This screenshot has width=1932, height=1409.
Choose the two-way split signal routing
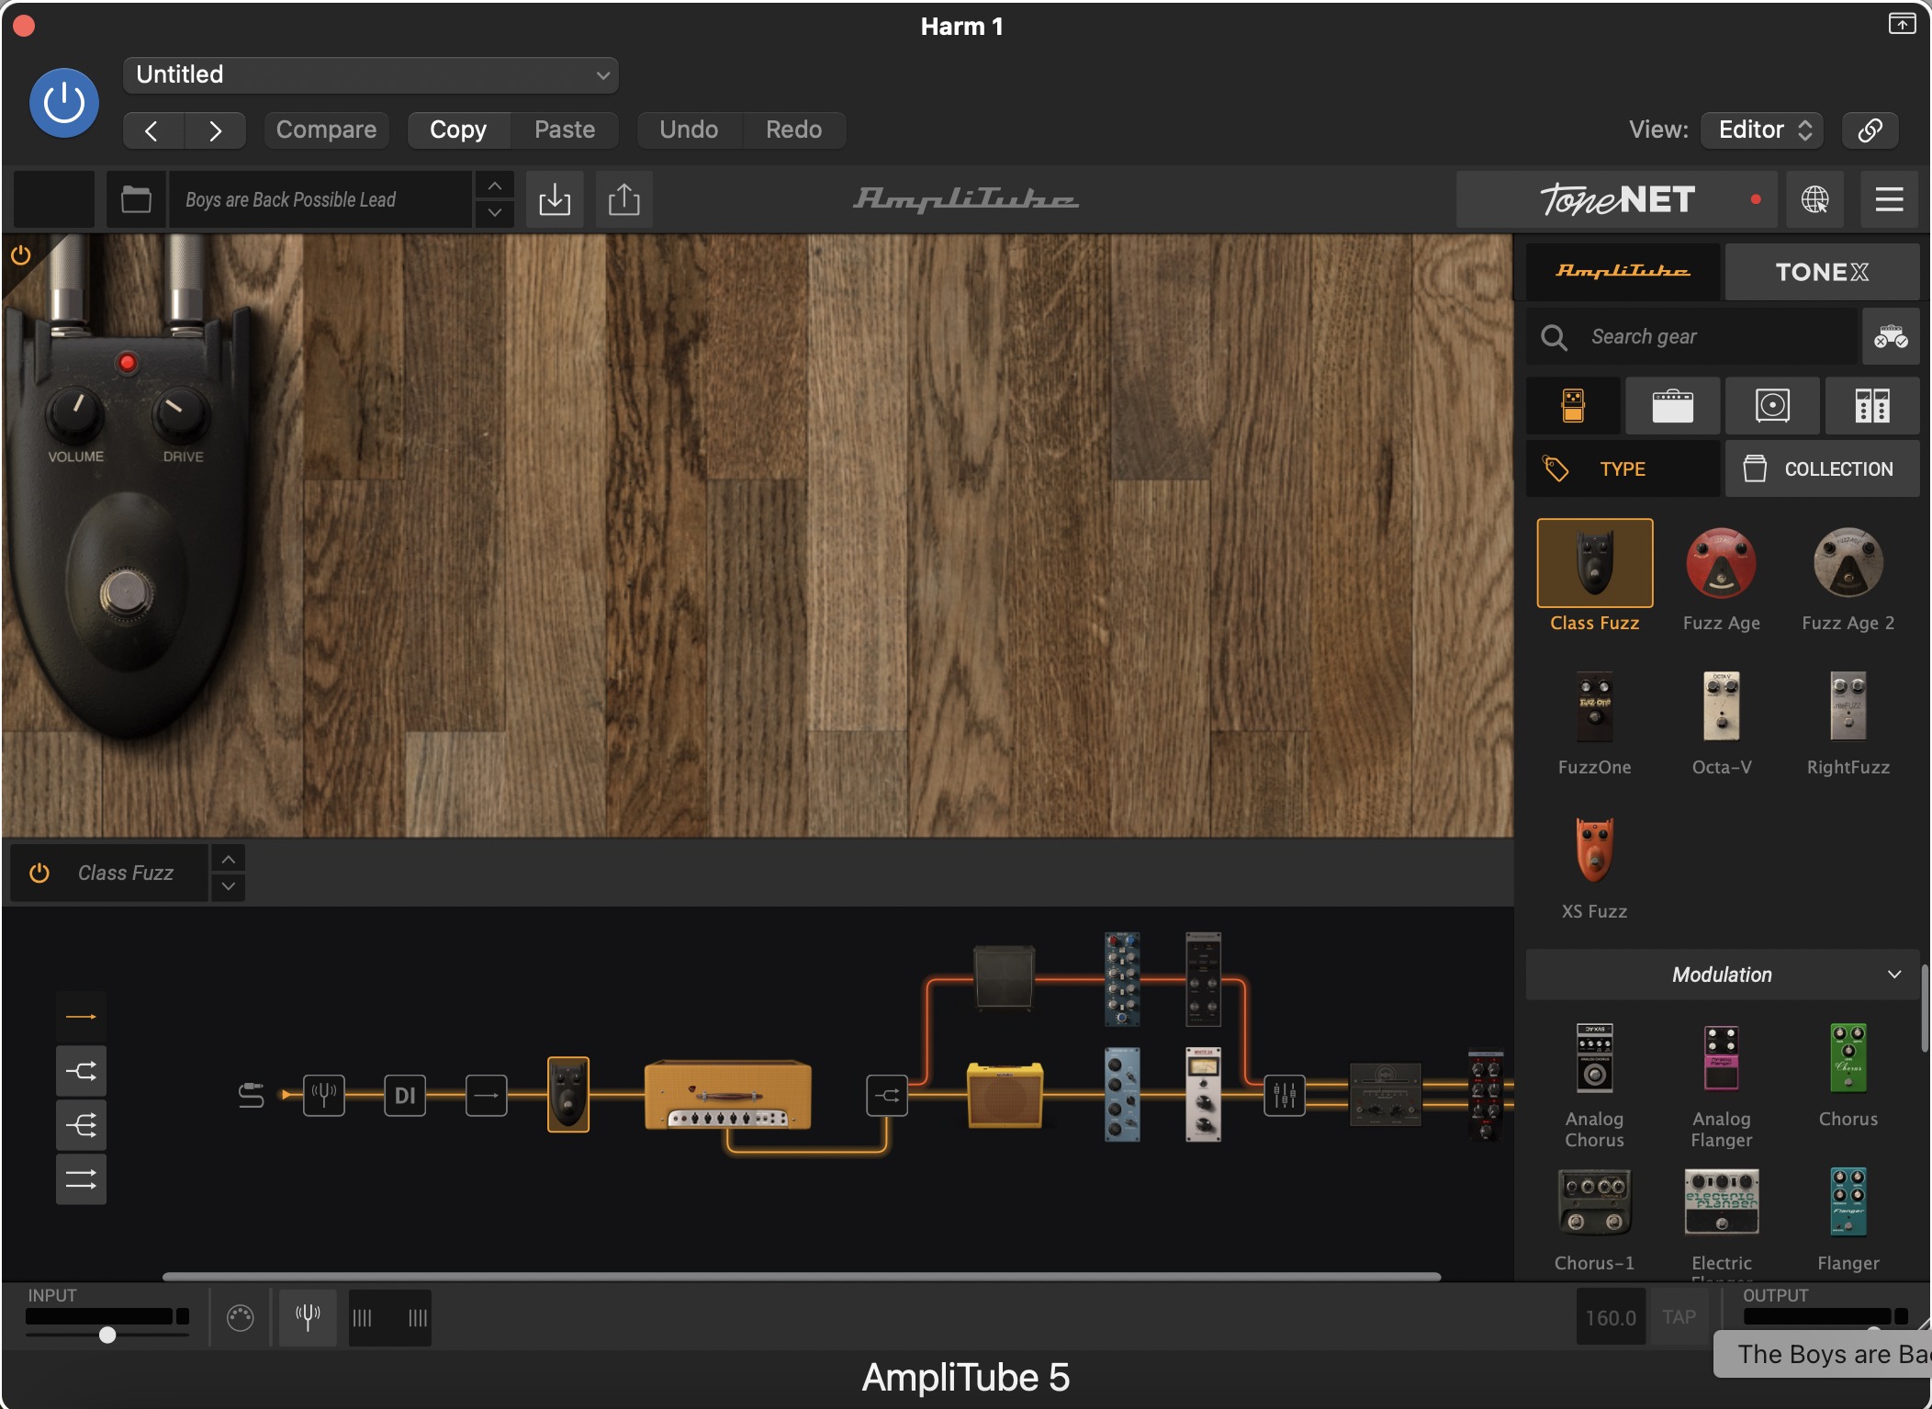[x=81, y=1071]
